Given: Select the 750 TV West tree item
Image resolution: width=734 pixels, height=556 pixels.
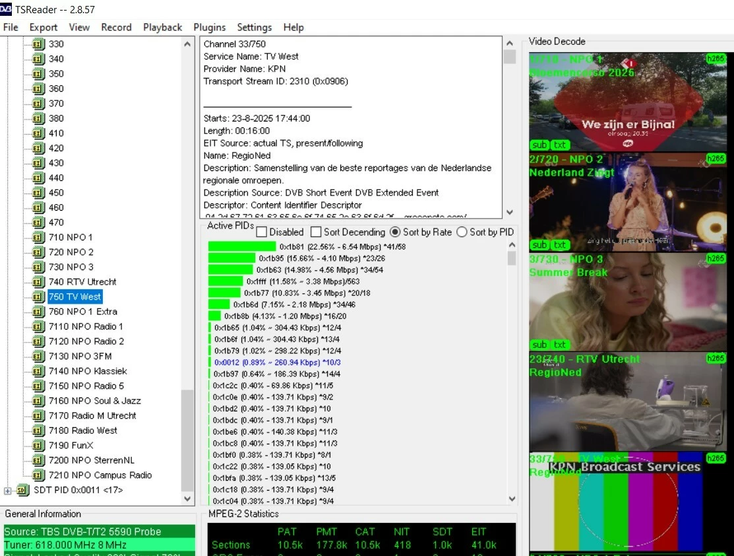Looking at the screenshot, I should [75, 296].
